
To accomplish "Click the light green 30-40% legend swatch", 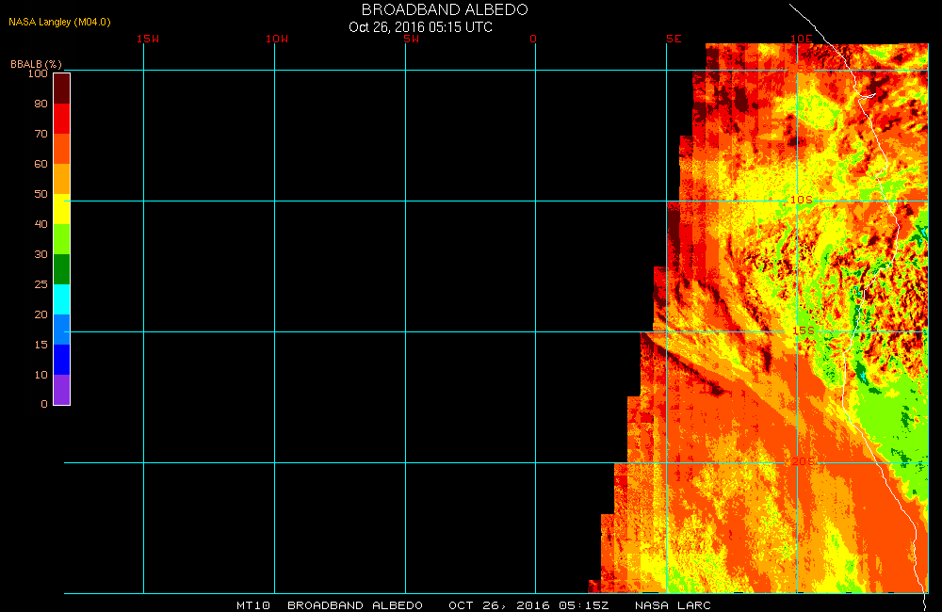I will [x=61, y=238].
